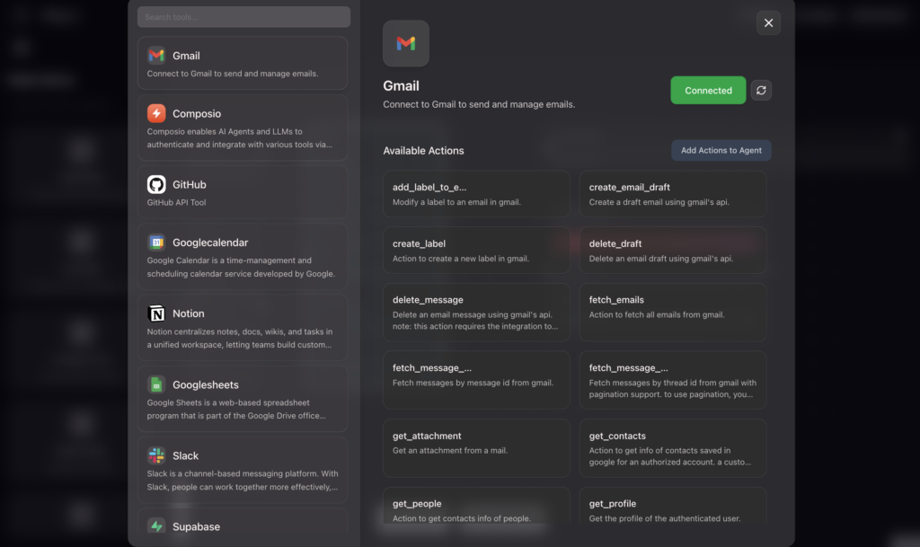The height and width of the screenshot is (547, 920).
Task: Open the GitHub API Tool entry
Action: pyautogui.click(x=243, y=192)
